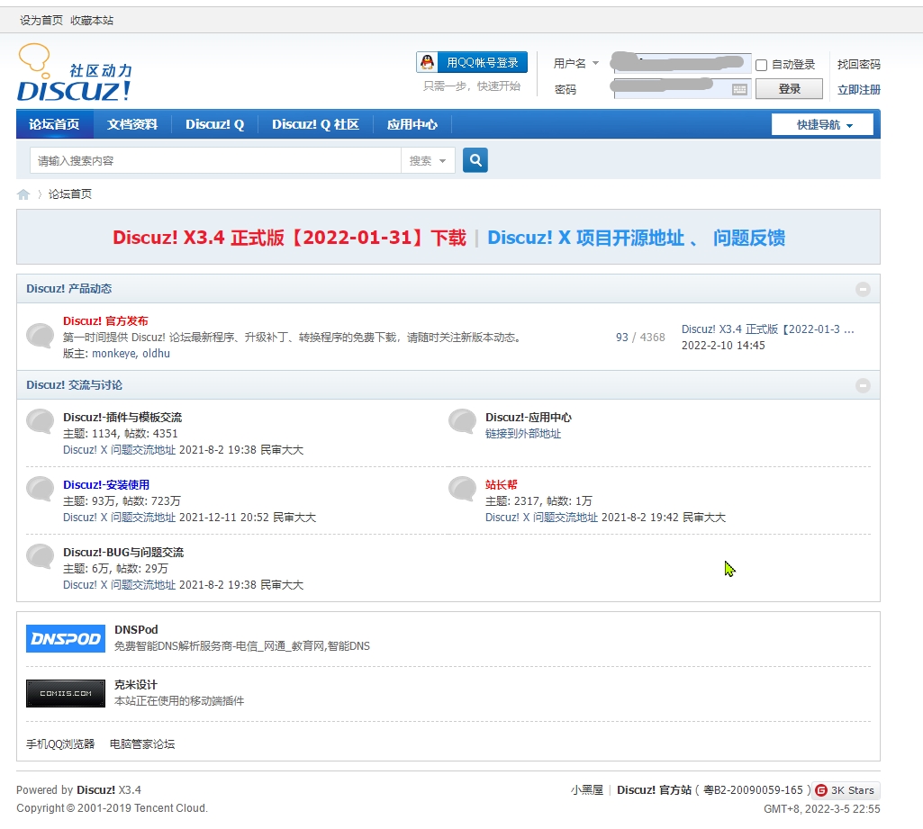Open the 搜索 type dropdown
Screen dimensions: 923x829
428,160
